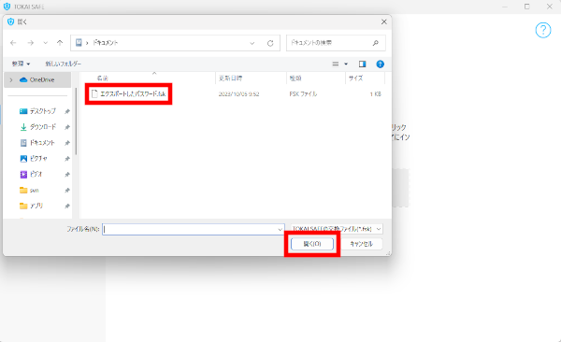Sort by the サイズ column header
This screenshot has width=561, height=342.
coord(355,78)
